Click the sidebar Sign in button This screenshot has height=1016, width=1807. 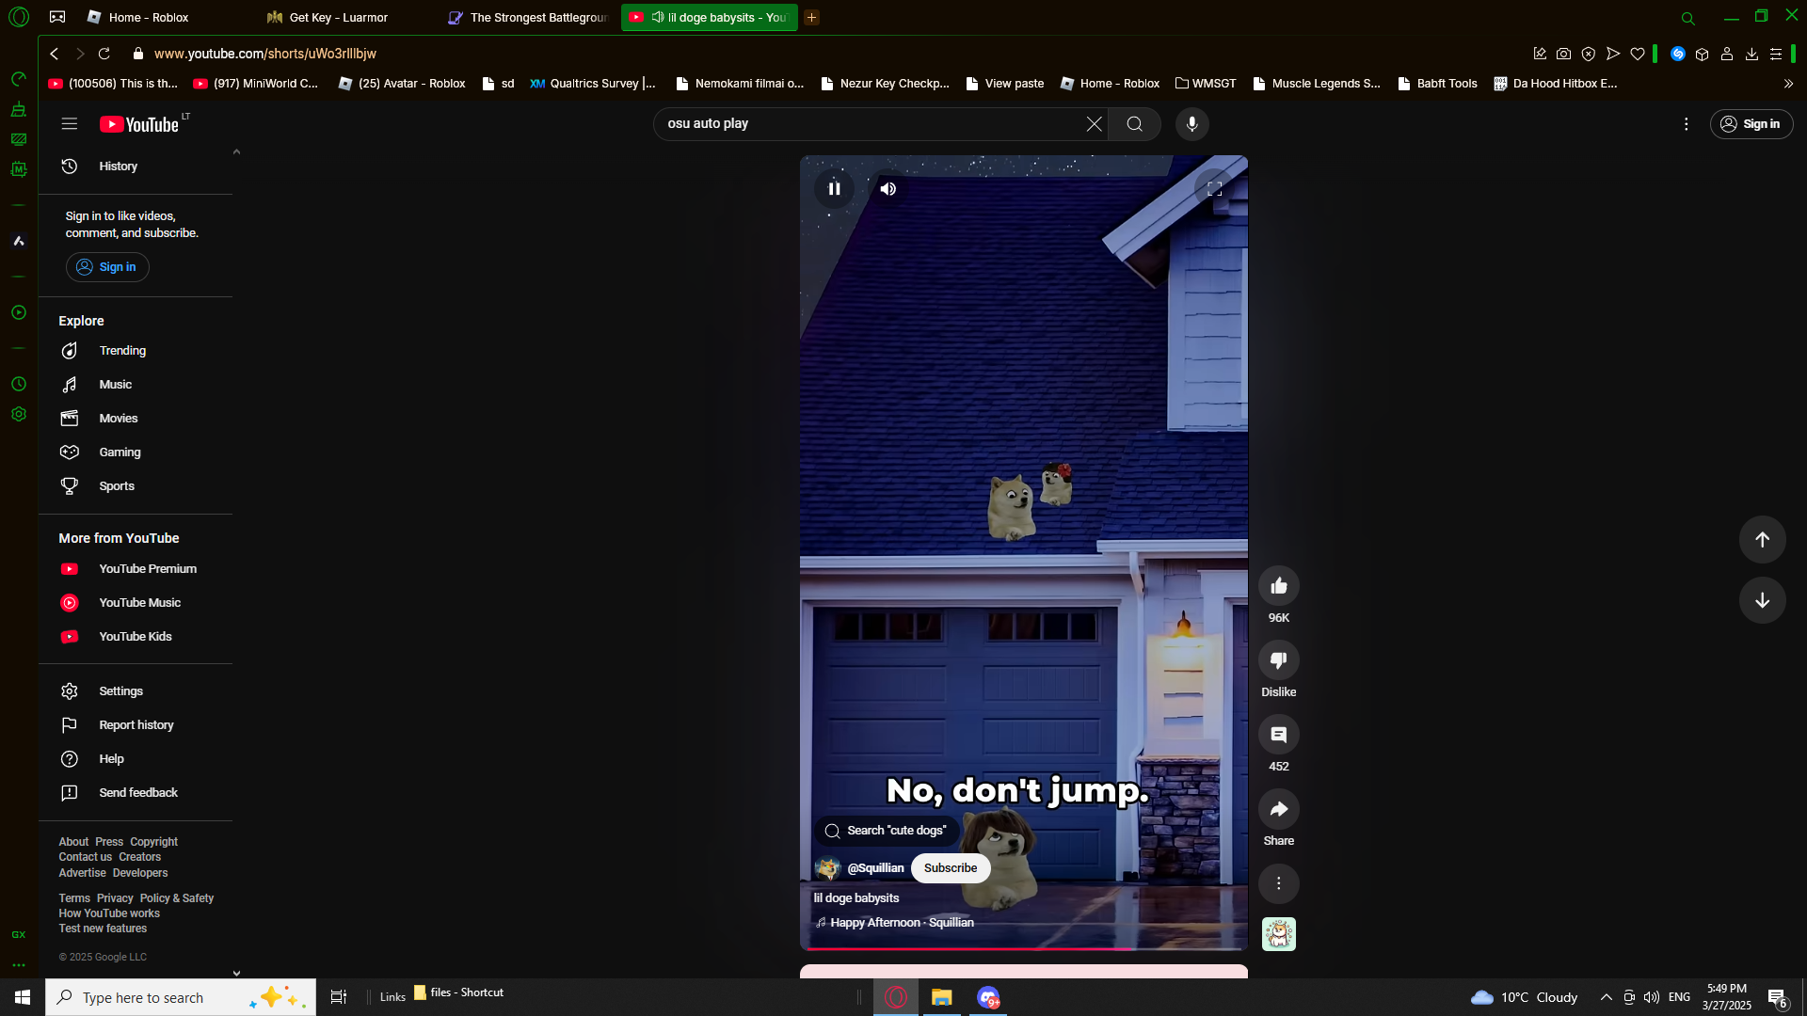coord(107,267)
